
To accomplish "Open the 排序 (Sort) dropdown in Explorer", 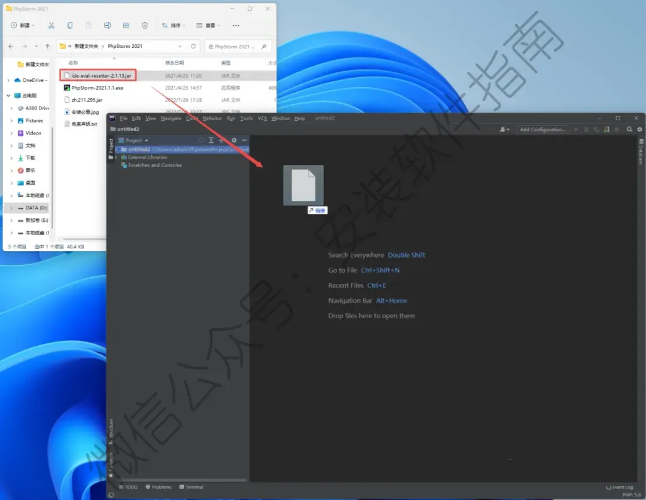I will [173, 26].
